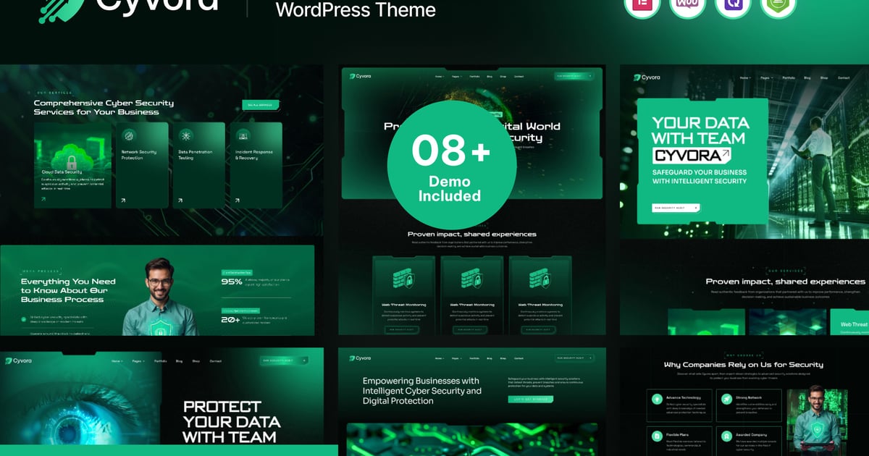Screen dimensions: 869x456
Task: Click the arrow on the Network Security Protection card
Action: click(123, 200)
